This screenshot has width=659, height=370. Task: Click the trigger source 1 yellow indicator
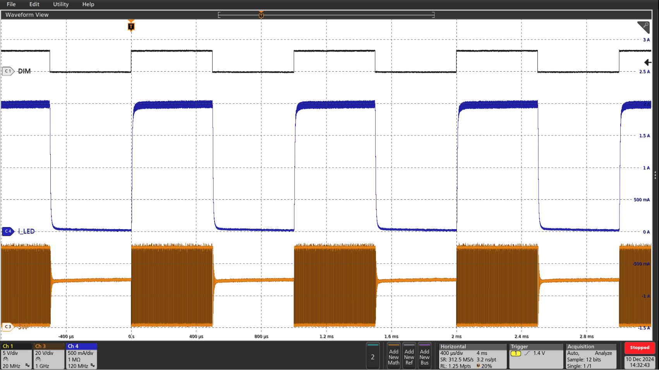(x=516, y=353)
